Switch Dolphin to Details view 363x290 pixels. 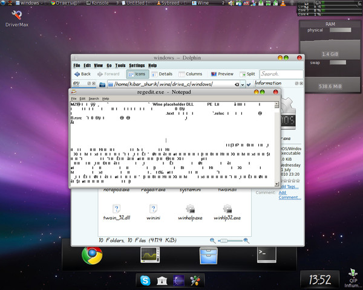pos(162,74)
